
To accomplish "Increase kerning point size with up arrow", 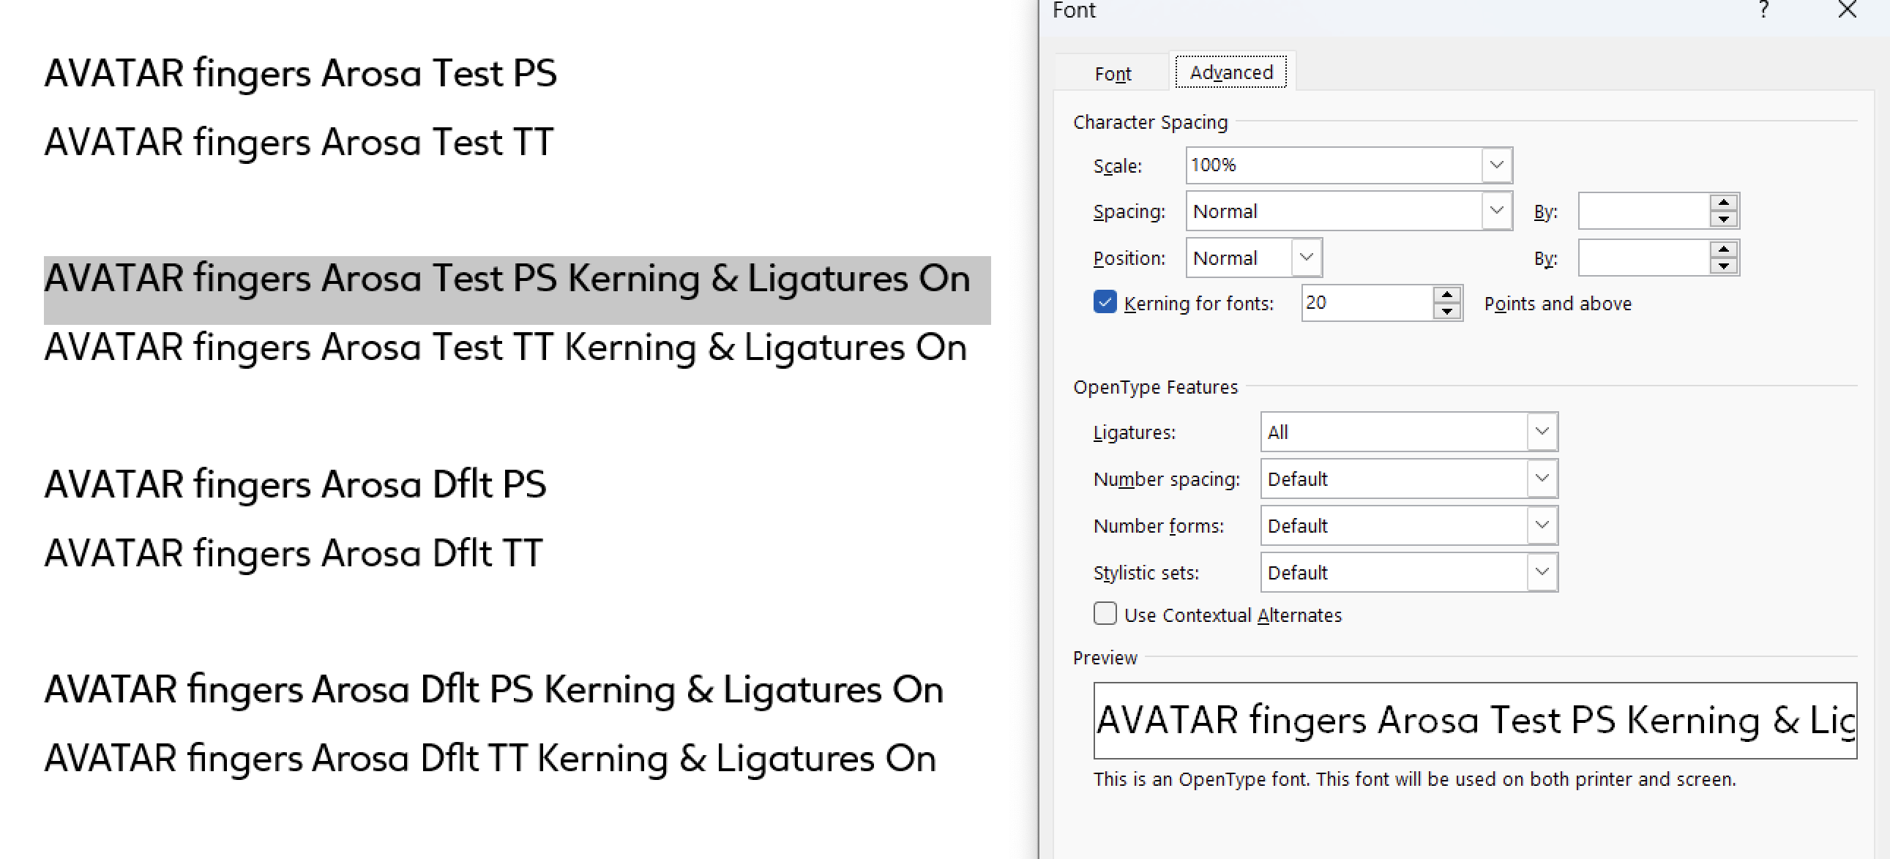I will [x=1446, y=295].
